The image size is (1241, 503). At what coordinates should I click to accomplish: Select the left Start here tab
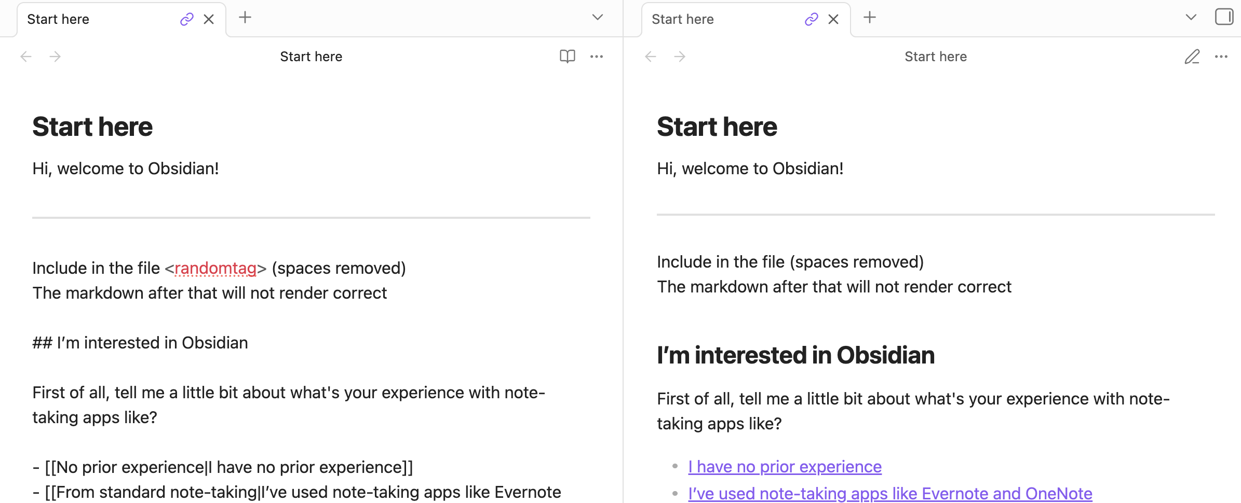tap(93, 20)
